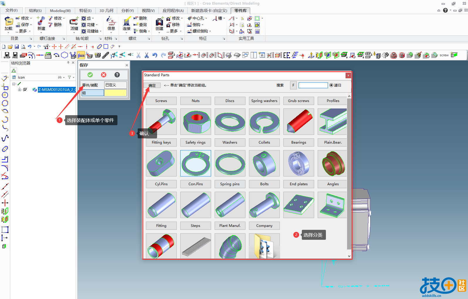Image resolution: width=468 pixels, height=299 pixels.
Task: Click the F search mode button
Action: [293, 85]
